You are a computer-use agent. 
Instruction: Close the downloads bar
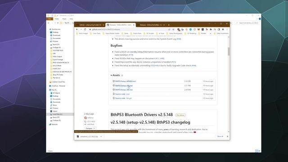pyautogui.click(x=227, y=136)
